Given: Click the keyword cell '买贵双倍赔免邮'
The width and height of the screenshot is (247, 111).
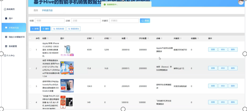Looking at the screenshot, I should (x=180, y=86).
